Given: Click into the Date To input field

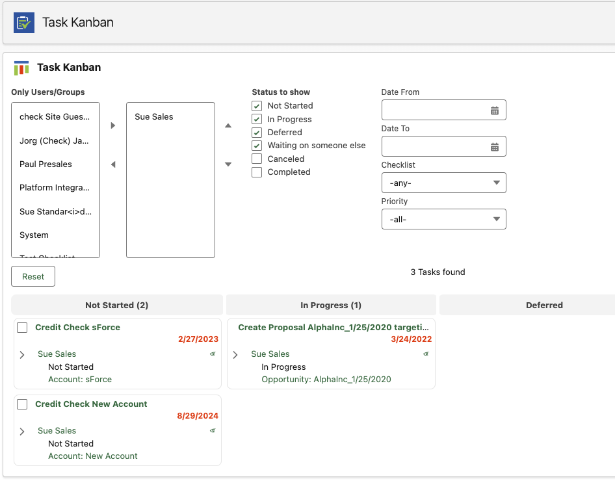Looking at the screenshot, I should (443, 146).
